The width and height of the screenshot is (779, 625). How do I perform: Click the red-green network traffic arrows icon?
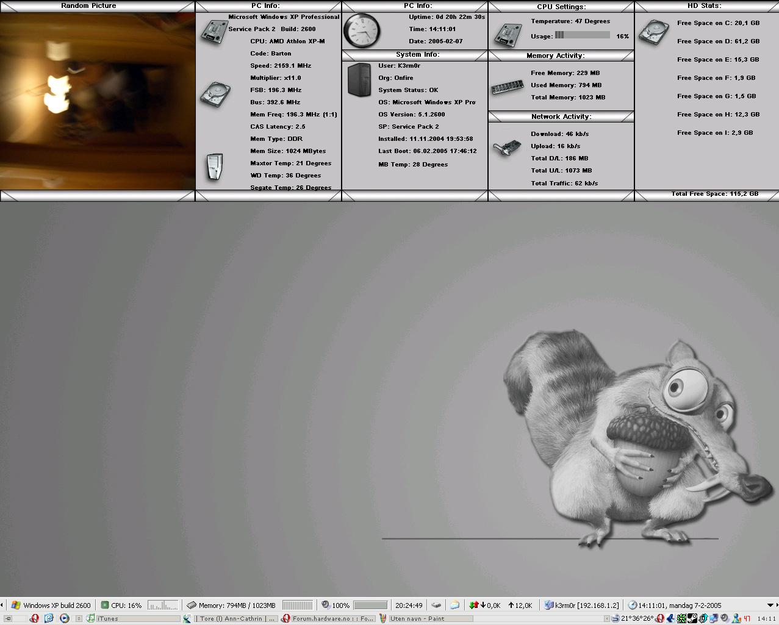click(473, 605)
